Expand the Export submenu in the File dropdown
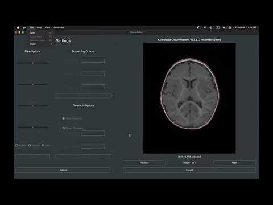 [x=41, y=44]
